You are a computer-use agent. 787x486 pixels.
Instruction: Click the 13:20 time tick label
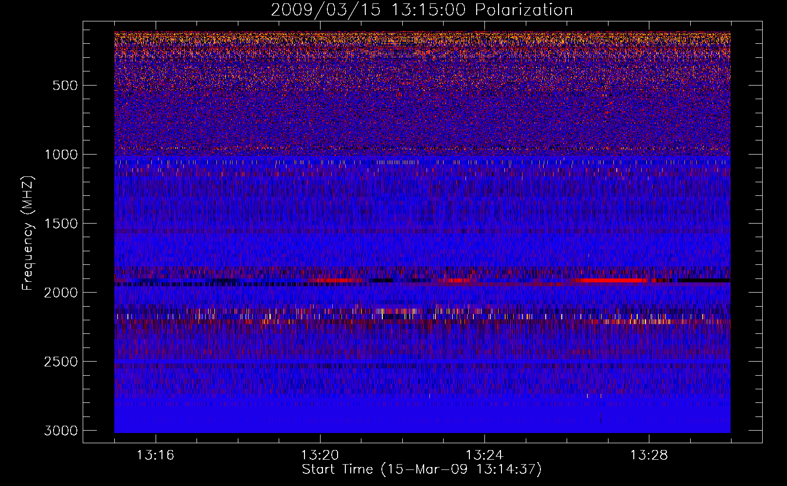pos(320,455)
